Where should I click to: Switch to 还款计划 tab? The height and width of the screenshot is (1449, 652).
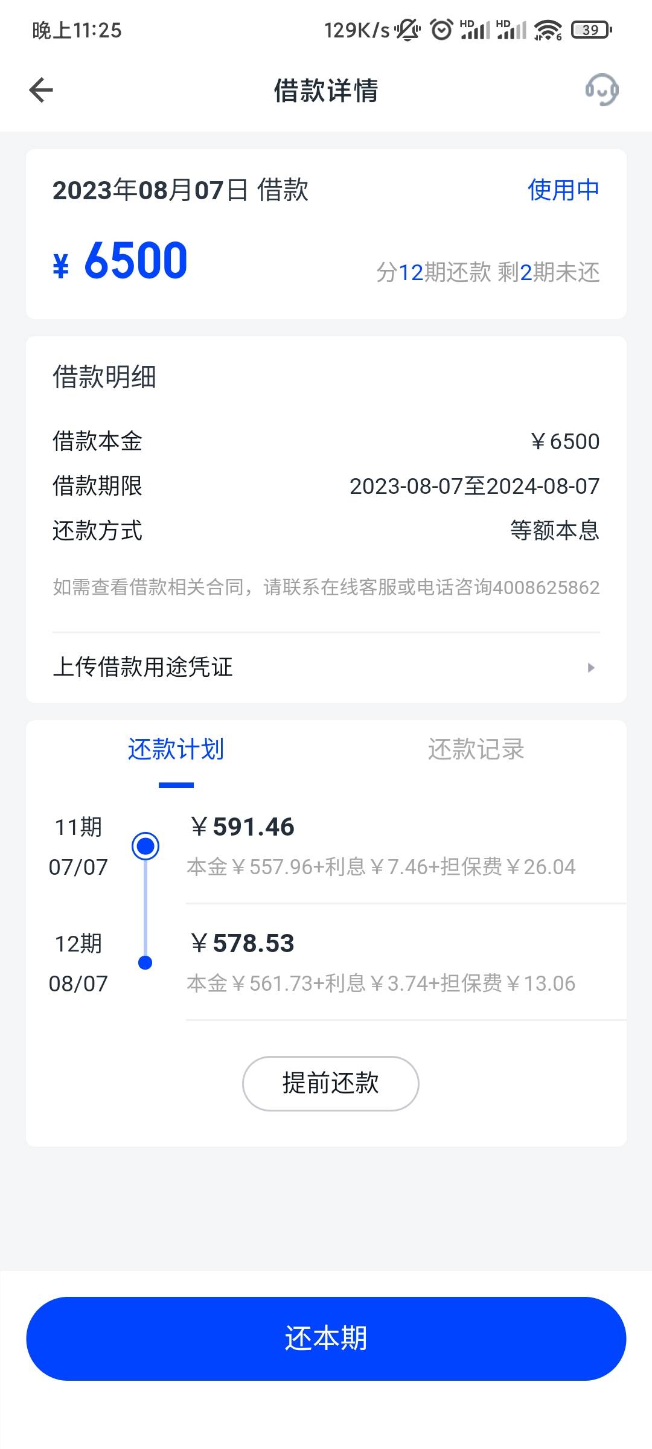coord(176,749)
